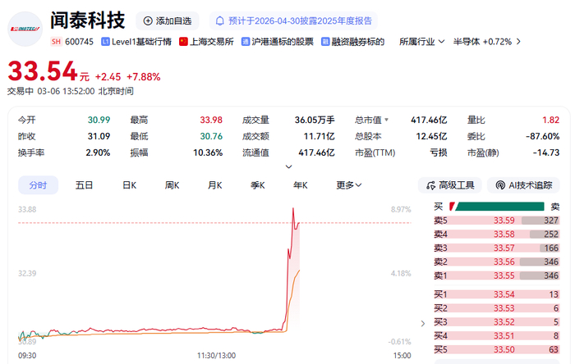The height and width of the screenshot is (364, 575).
Task: Switch to the 月K tab
Action: [x=215, y=185]
